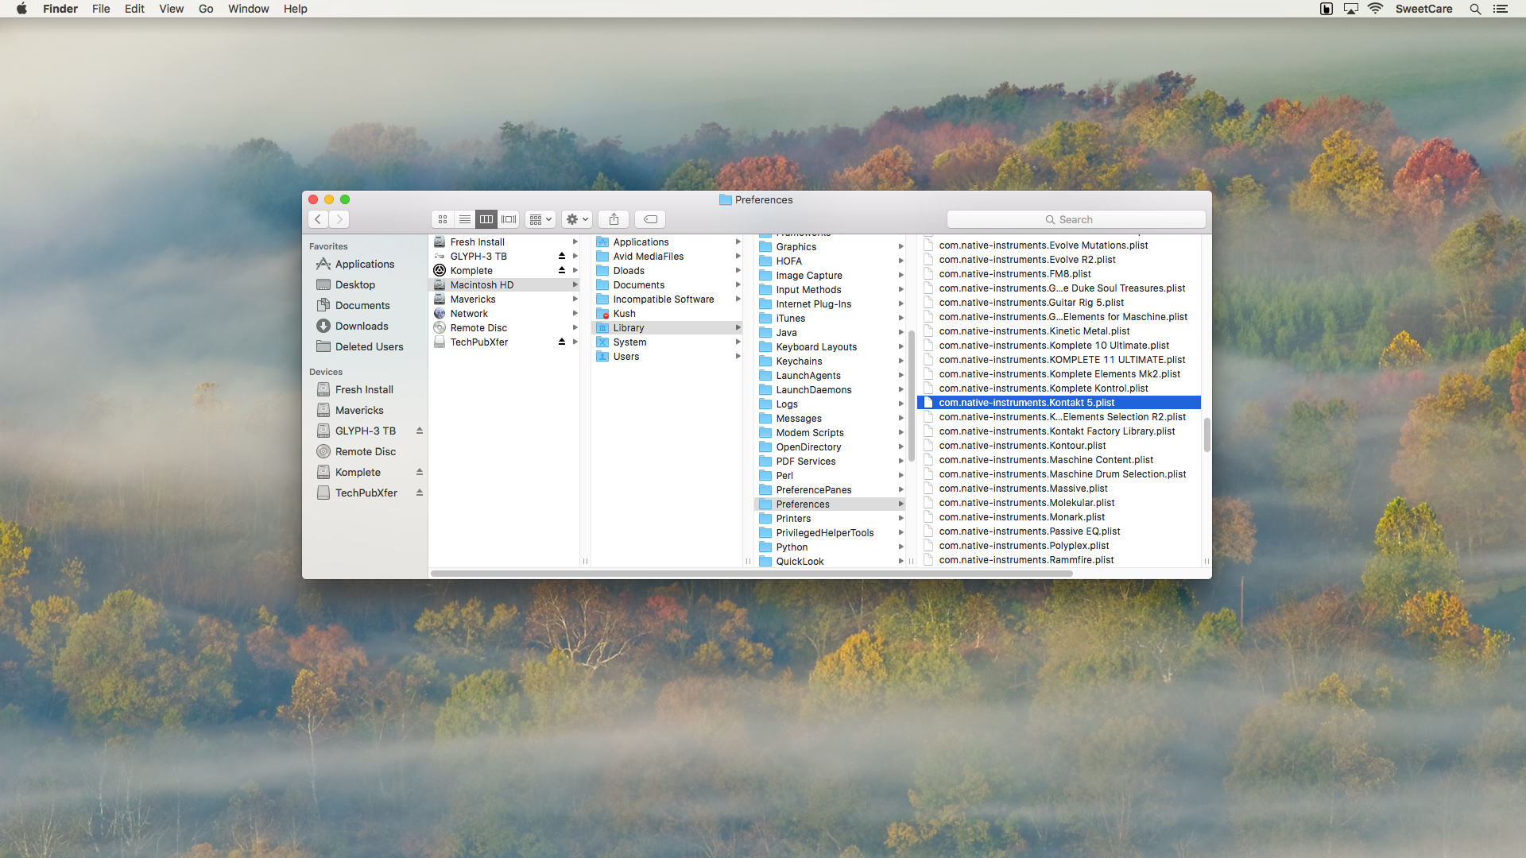Open the Window menu

pos(248,9)
